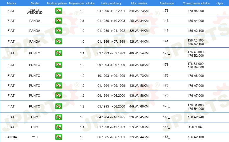Click date range 04.1994 -> 06.2000
Screen dimensions: 229x142
click(111, 96)
